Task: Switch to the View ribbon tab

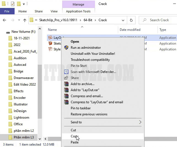Action: [x=54, y=11]
